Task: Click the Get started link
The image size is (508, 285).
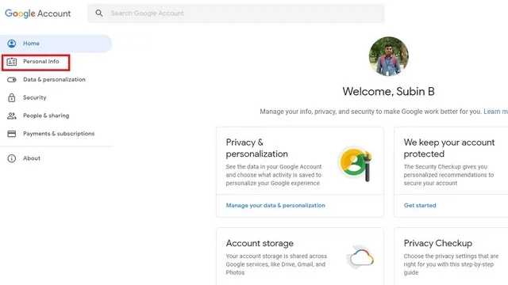Action: [x=420, y=206]
